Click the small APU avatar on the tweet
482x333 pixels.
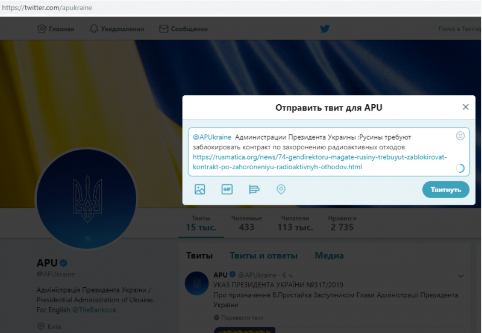[x=197, y=284]
